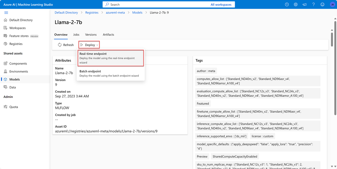This screenshot has width=337, height=169.
Task: Click the Feature stores sidebar icon
Action: [x=5, y=36]
